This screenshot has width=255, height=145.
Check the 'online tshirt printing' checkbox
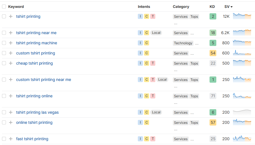pos(4,122)
